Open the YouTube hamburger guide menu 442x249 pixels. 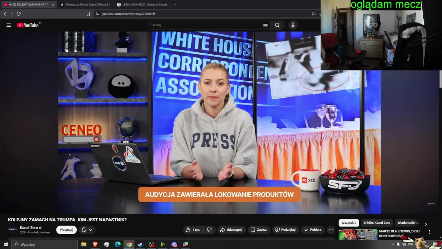(9, 25)
